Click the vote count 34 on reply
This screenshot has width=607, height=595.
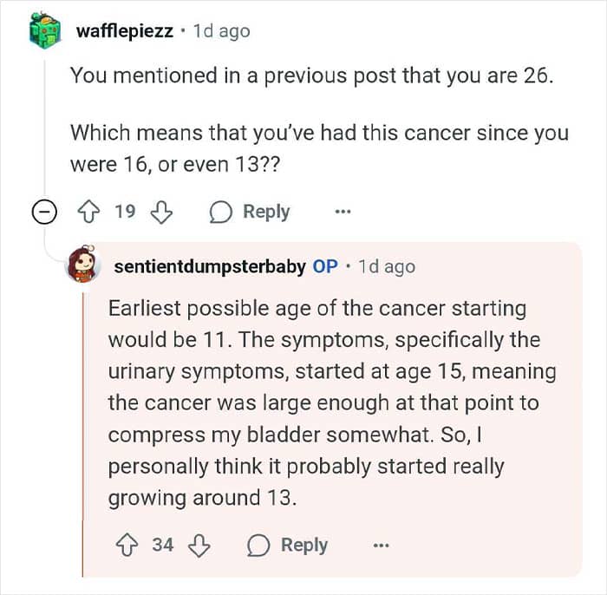163,545
